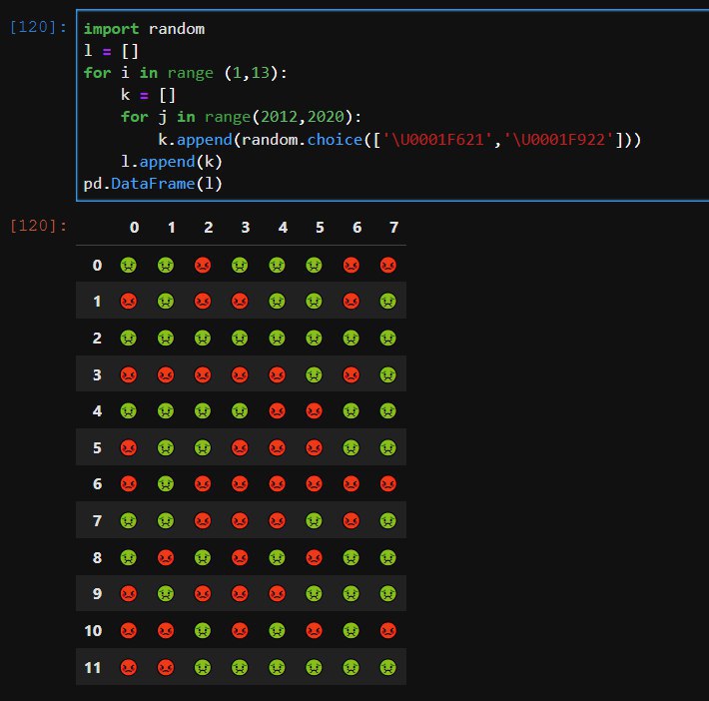
Task: Click the nauseated emoji at row 6, column 1
Action: [x=166, y=484]
